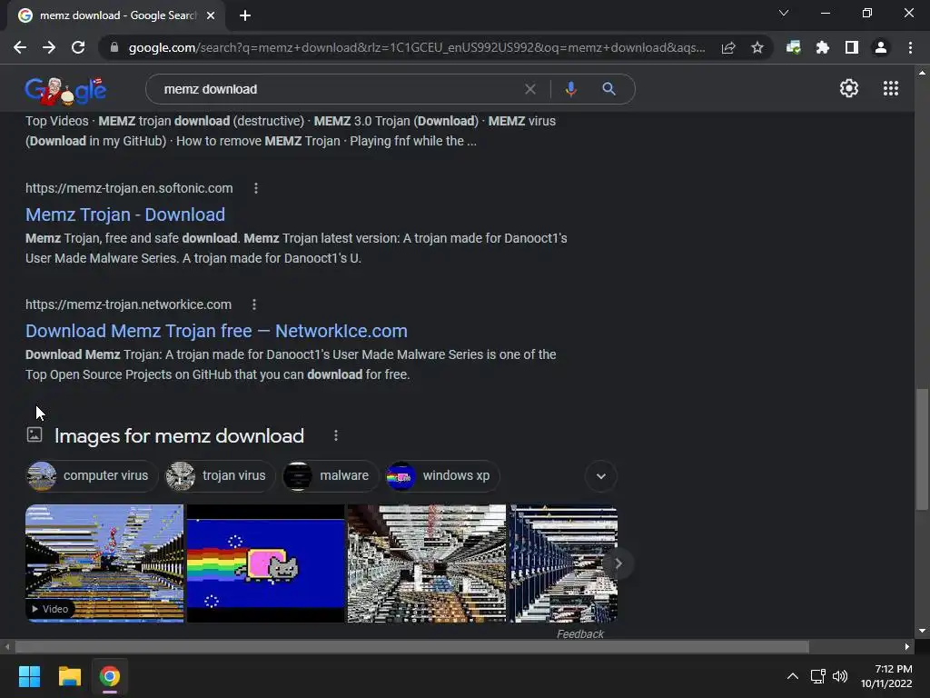Open options for Images for memz download
Viewport: 930px width, 698px height.
tap(336, 435)
